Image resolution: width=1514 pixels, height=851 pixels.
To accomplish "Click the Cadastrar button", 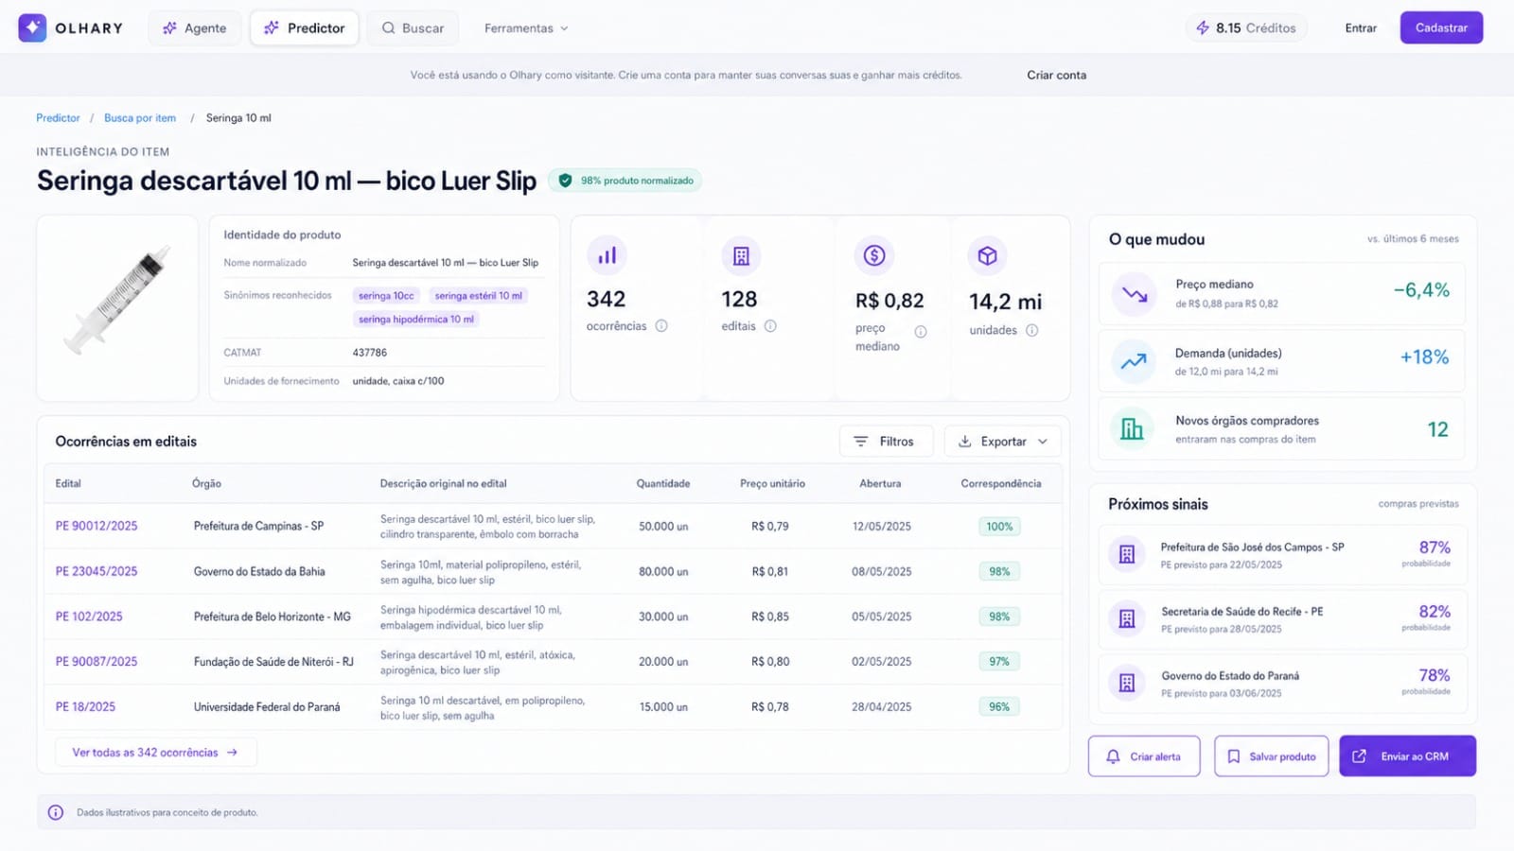I will tap(1441, 27).
